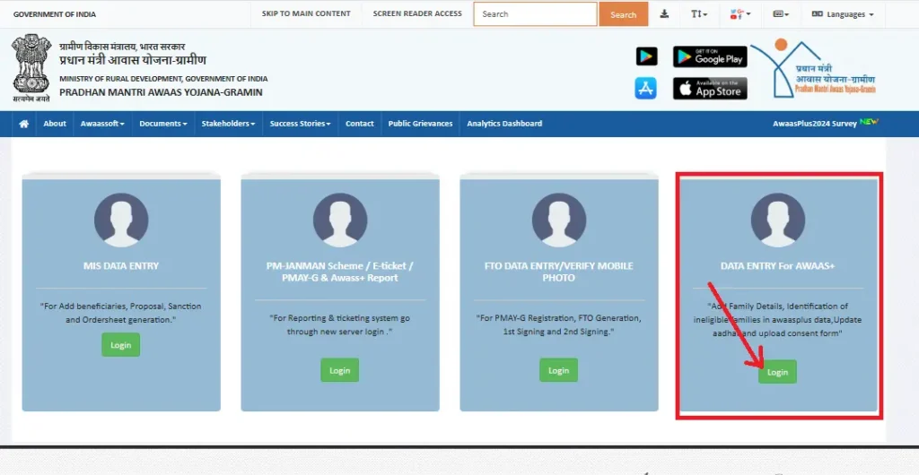
Task: Open the Available on the App Store badge
Action: tap(710, 89)
